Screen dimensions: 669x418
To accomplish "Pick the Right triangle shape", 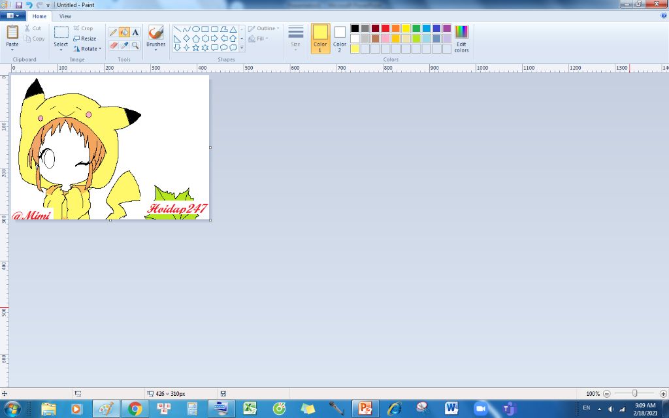I will point(177,39).
